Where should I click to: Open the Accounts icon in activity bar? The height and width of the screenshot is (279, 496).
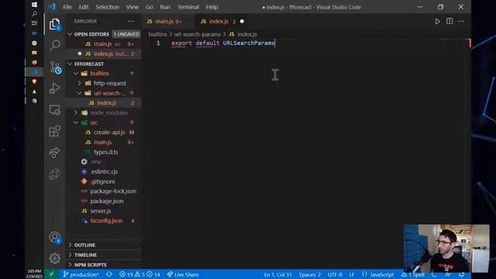click(x=55, y=237)
